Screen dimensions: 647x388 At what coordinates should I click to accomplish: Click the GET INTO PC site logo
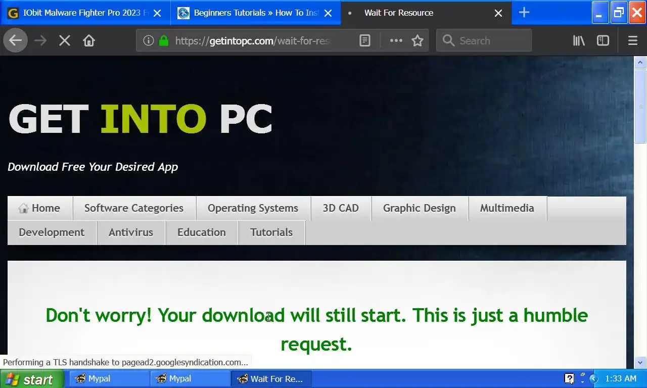coord(141,119)
